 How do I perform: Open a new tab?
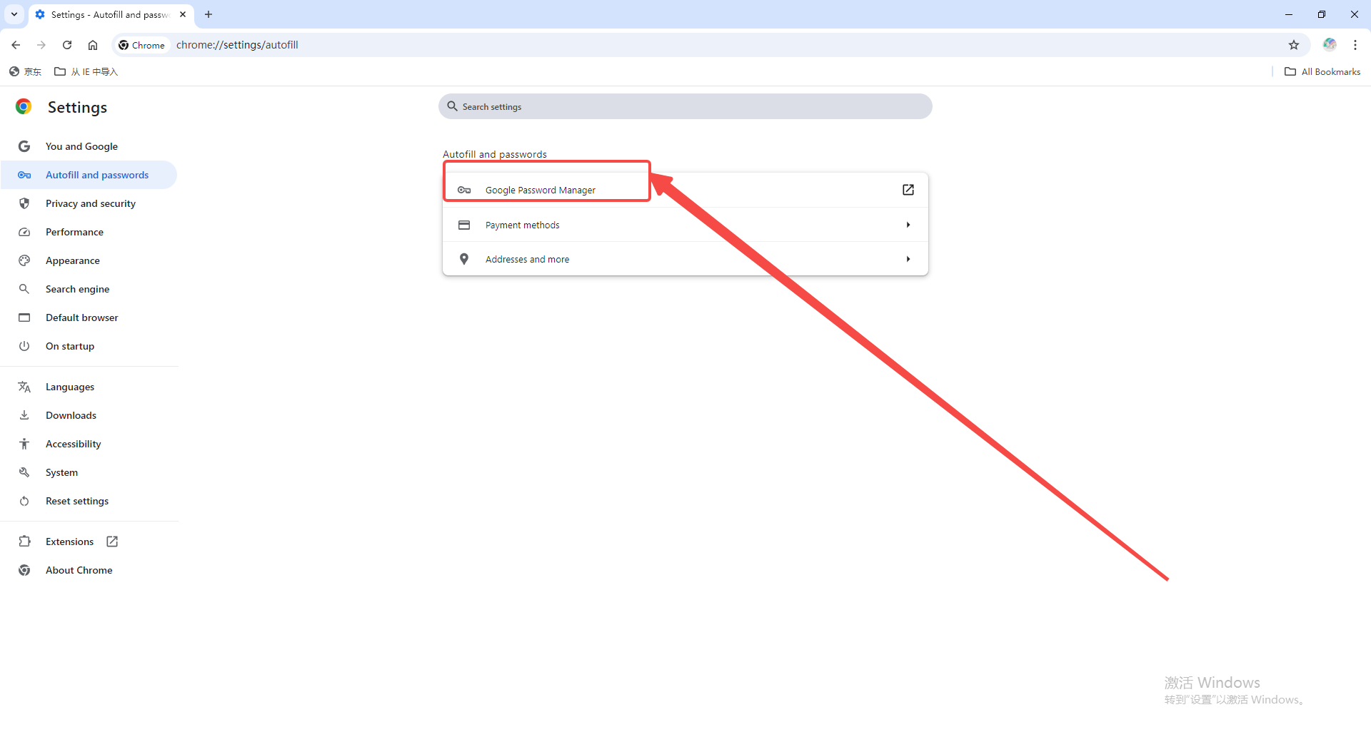(209, 14)
